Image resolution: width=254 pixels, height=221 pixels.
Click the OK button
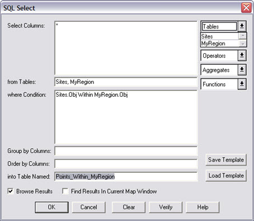coord(51,207)
